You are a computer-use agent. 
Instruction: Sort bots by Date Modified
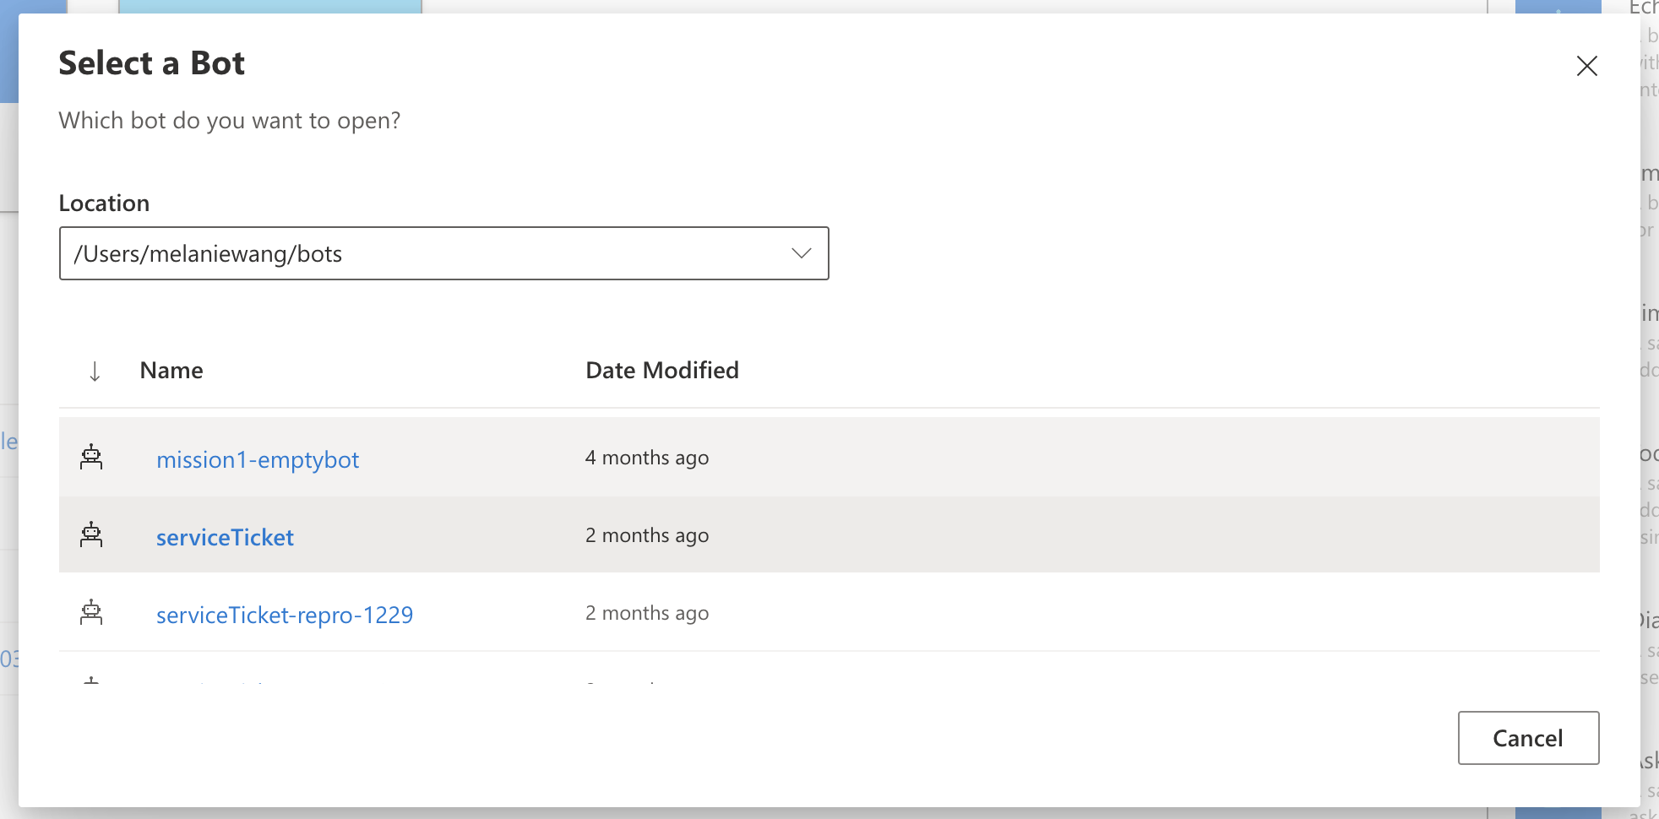click(x=662, y=370)
